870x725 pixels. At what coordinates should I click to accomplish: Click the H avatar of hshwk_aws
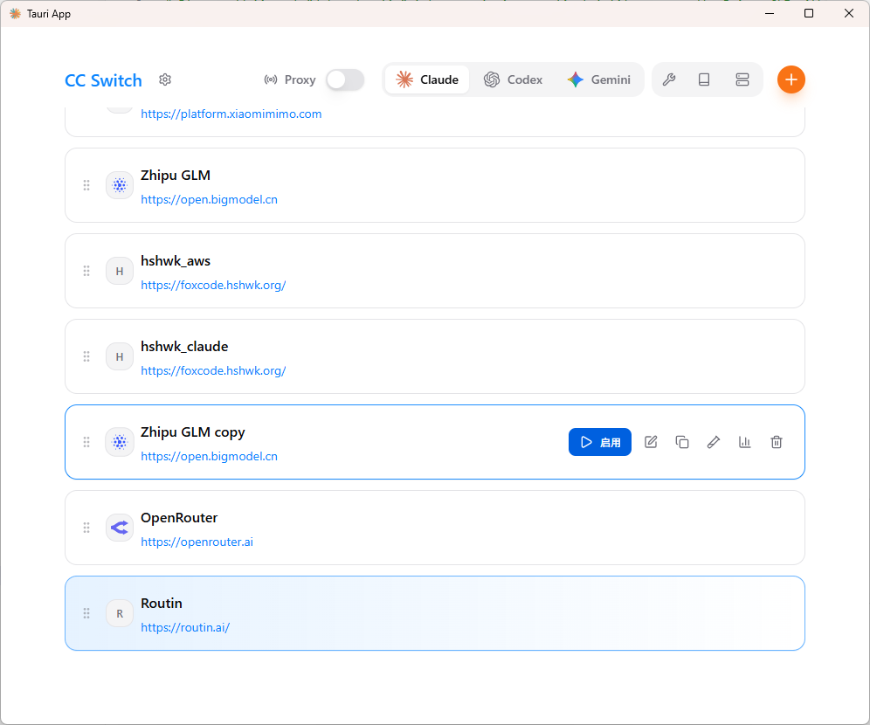[x=120, y=271]
